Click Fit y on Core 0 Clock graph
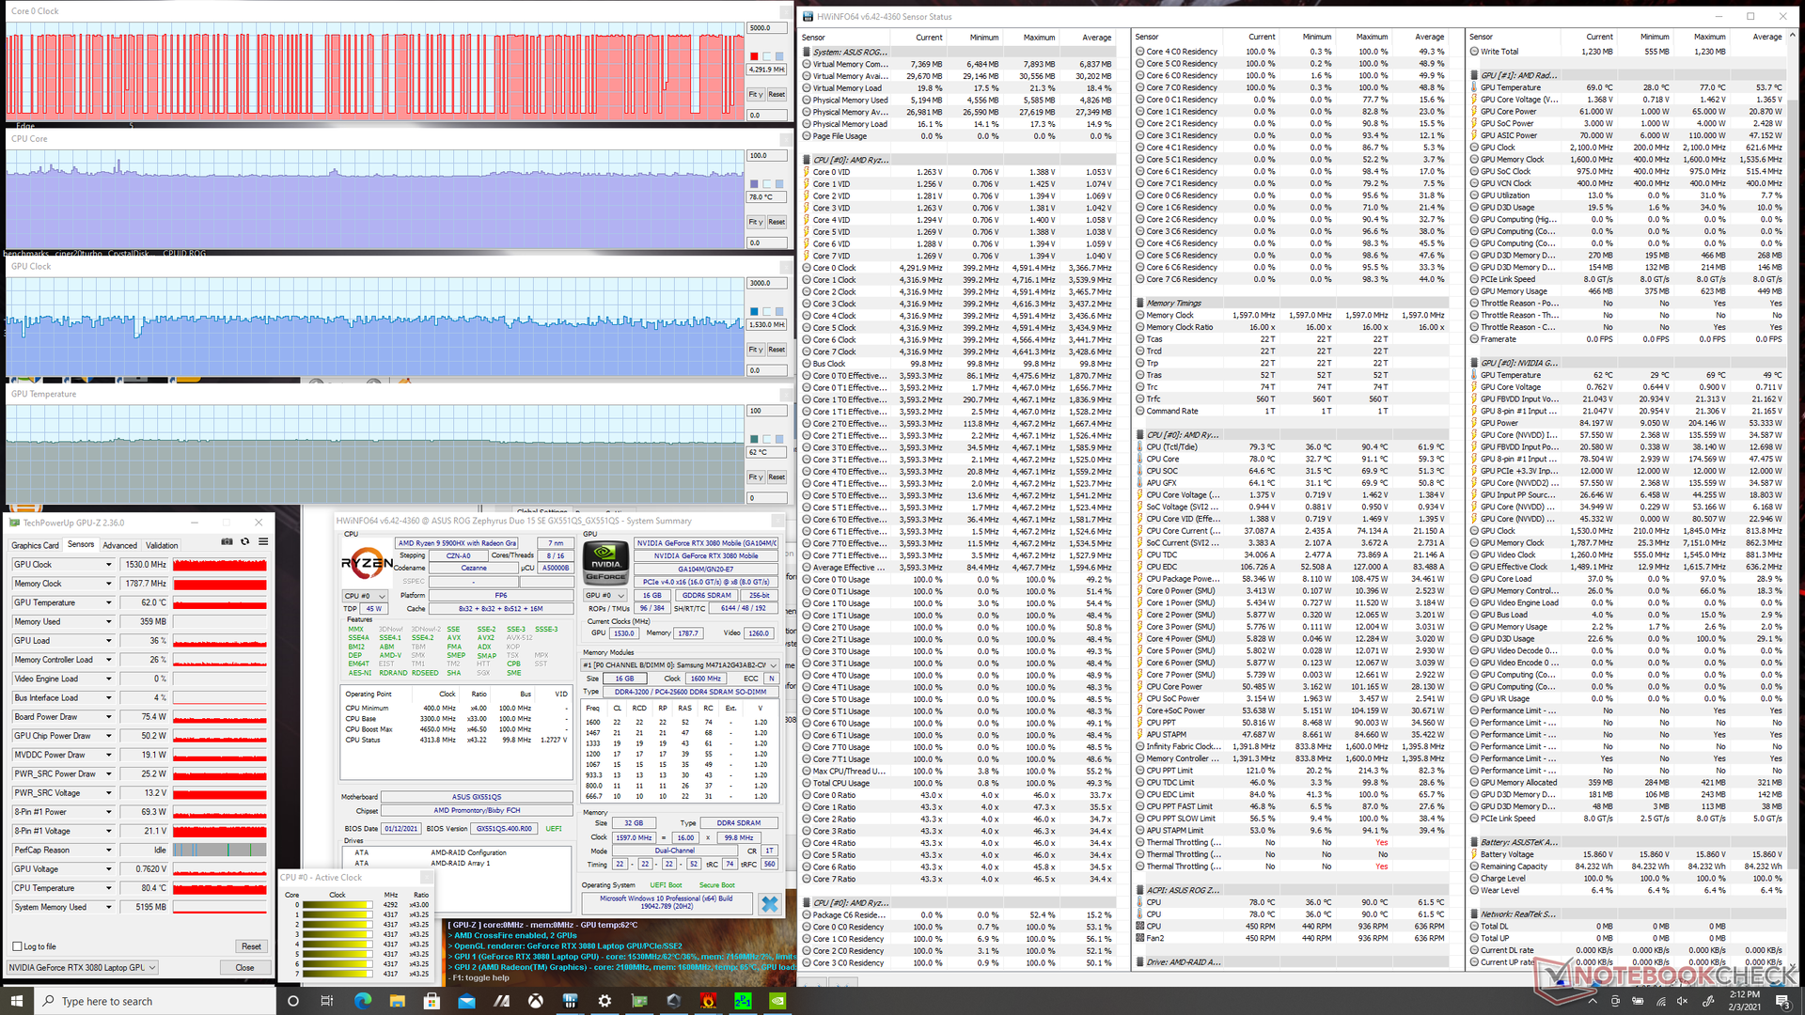This screenshot has width=1805, height=1015. point(755,94)
